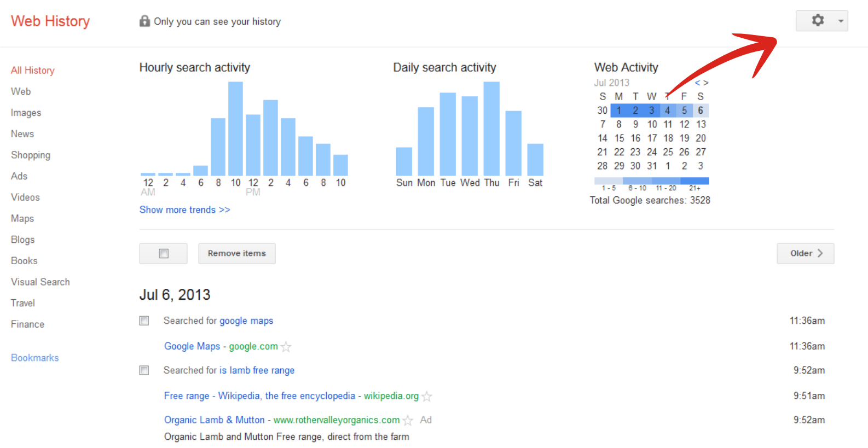Star the Organic Lamb & Mutton result
The image size is (868, 448).
coord(408,421)
